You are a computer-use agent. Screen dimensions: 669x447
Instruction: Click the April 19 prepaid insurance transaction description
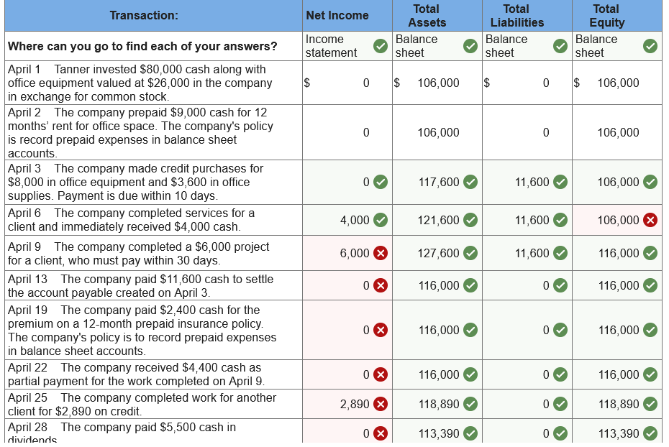[x=144, y=330]
